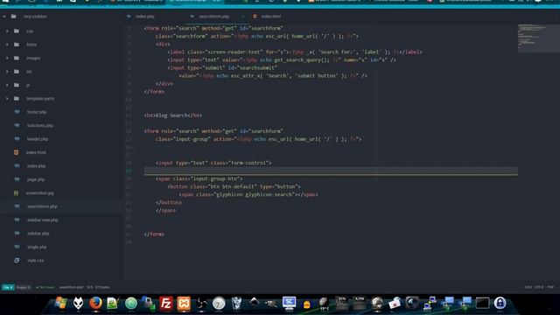Image resolution: width=560 pixels, height=315 pixels.
Task: Place cursor on highlighted empty line 19
Action: [331, 171]
